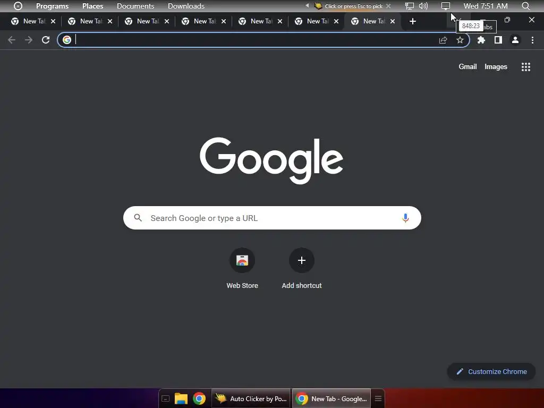The height and width of the screenshot is (408, 544).
Task: Launch Chrome from the taskbar launcher
Action: pos(199,398)
